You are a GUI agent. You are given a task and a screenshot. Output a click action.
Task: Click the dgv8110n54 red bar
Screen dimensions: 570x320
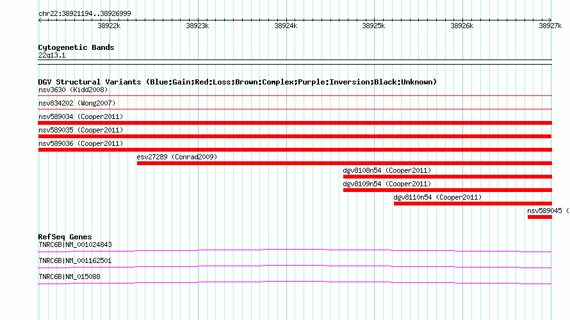[x=473, y=204]
